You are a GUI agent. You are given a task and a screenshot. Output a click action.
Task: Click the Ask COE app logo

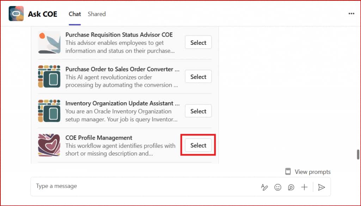tap(16, 14)
